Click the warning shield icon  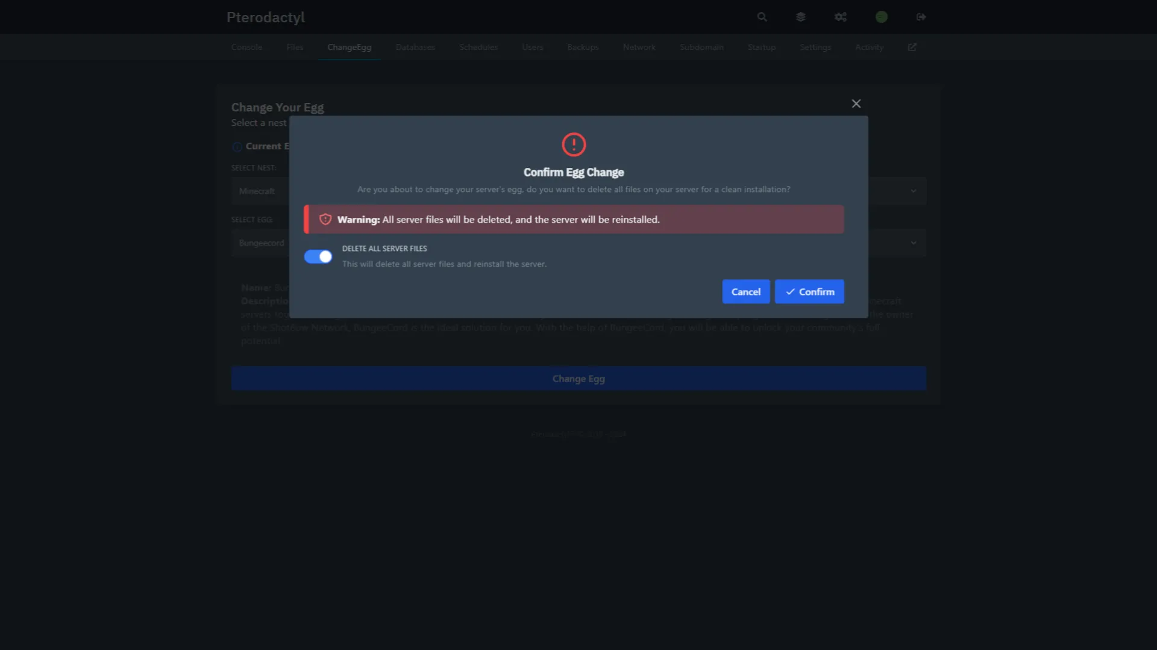(x=325, y=220)
